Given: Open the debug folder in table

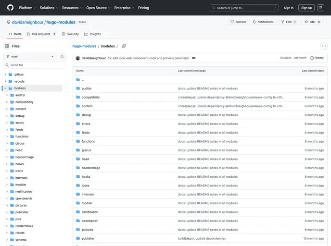Looking at the screenshot, I should [x=86, y=115].
